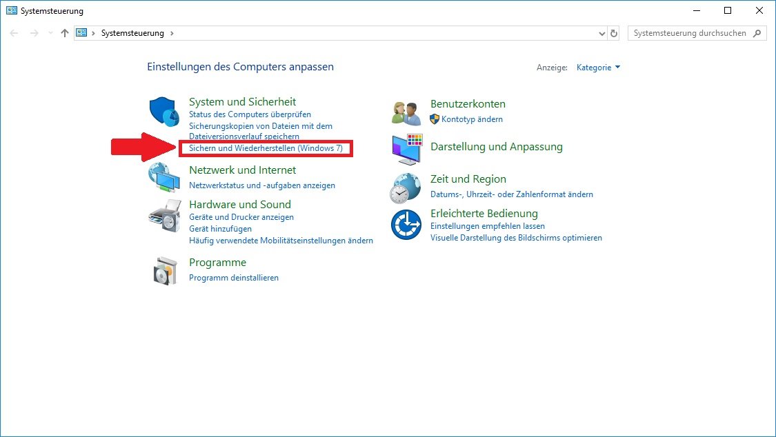Close the Systemsteuerung window

point(759,10)
